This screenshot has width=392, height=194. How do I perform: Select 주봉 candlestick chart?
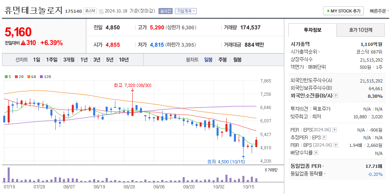click(223, 60)
